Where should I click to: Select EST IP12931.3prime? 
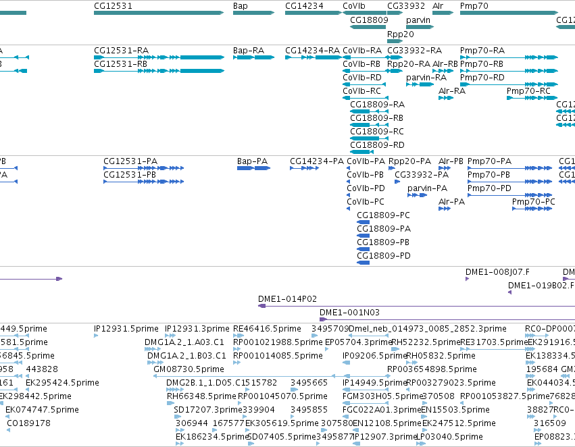pos(197,329)
